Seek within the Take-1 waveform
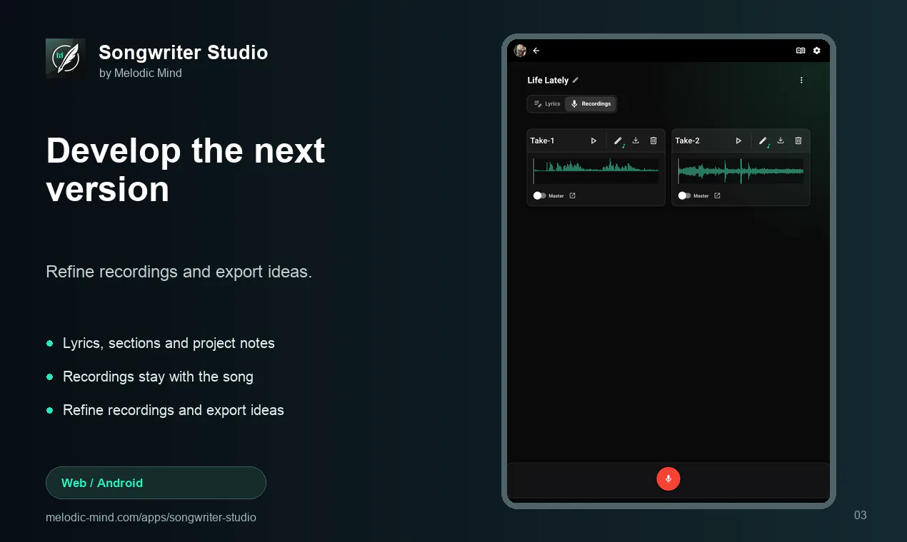The height and width of the screenshot is (542, 907). pyautogui.click(x=596, y=170)
